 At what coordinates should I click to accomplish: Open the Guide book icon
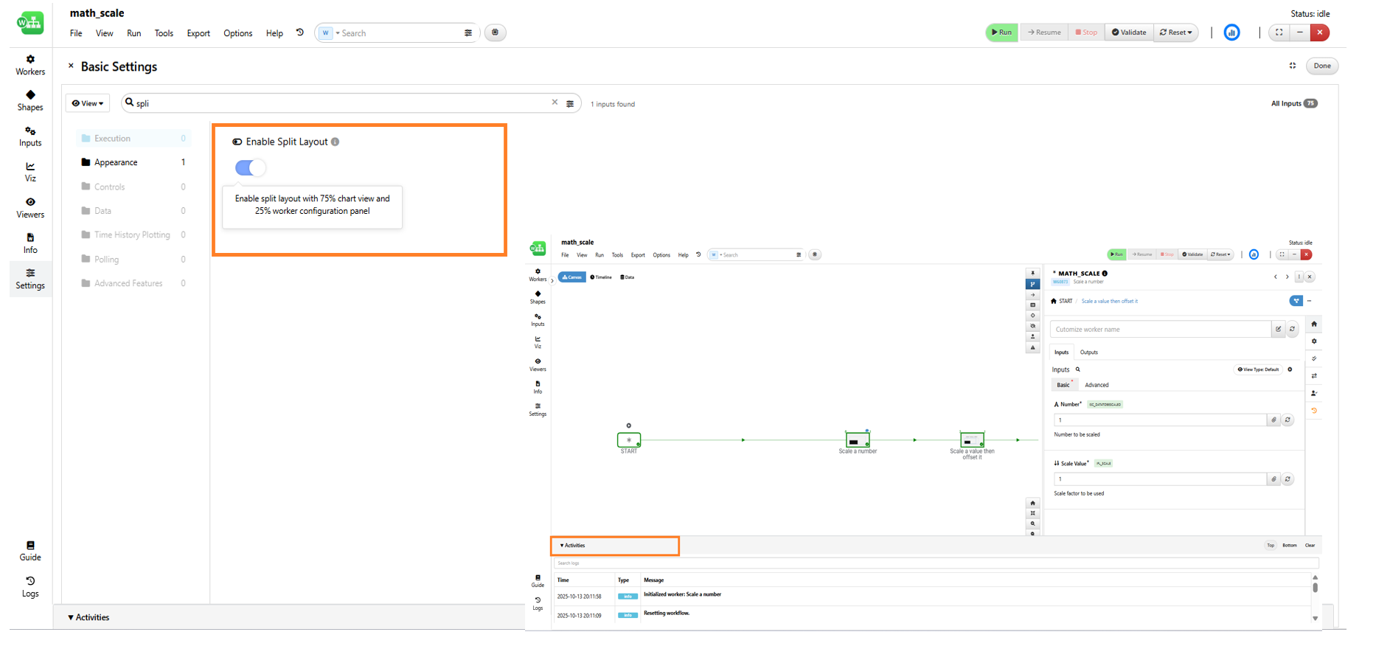[x=30, y=551]
